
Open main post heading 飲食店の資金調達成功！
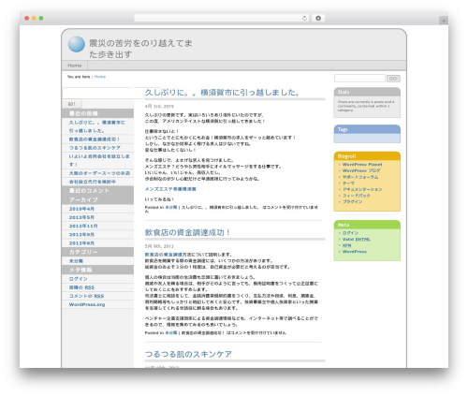[x=187, y=232]
